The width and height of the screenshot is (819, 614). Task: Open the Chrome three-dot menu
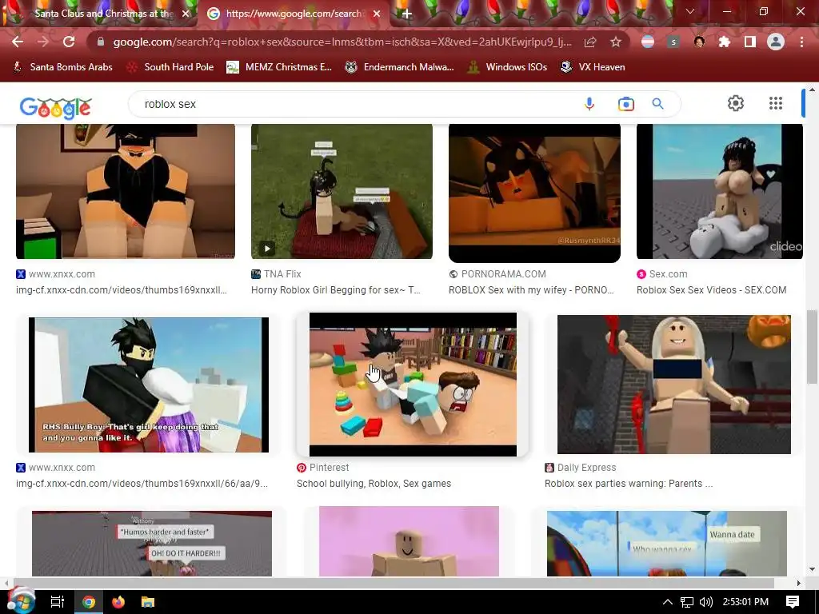801,42
